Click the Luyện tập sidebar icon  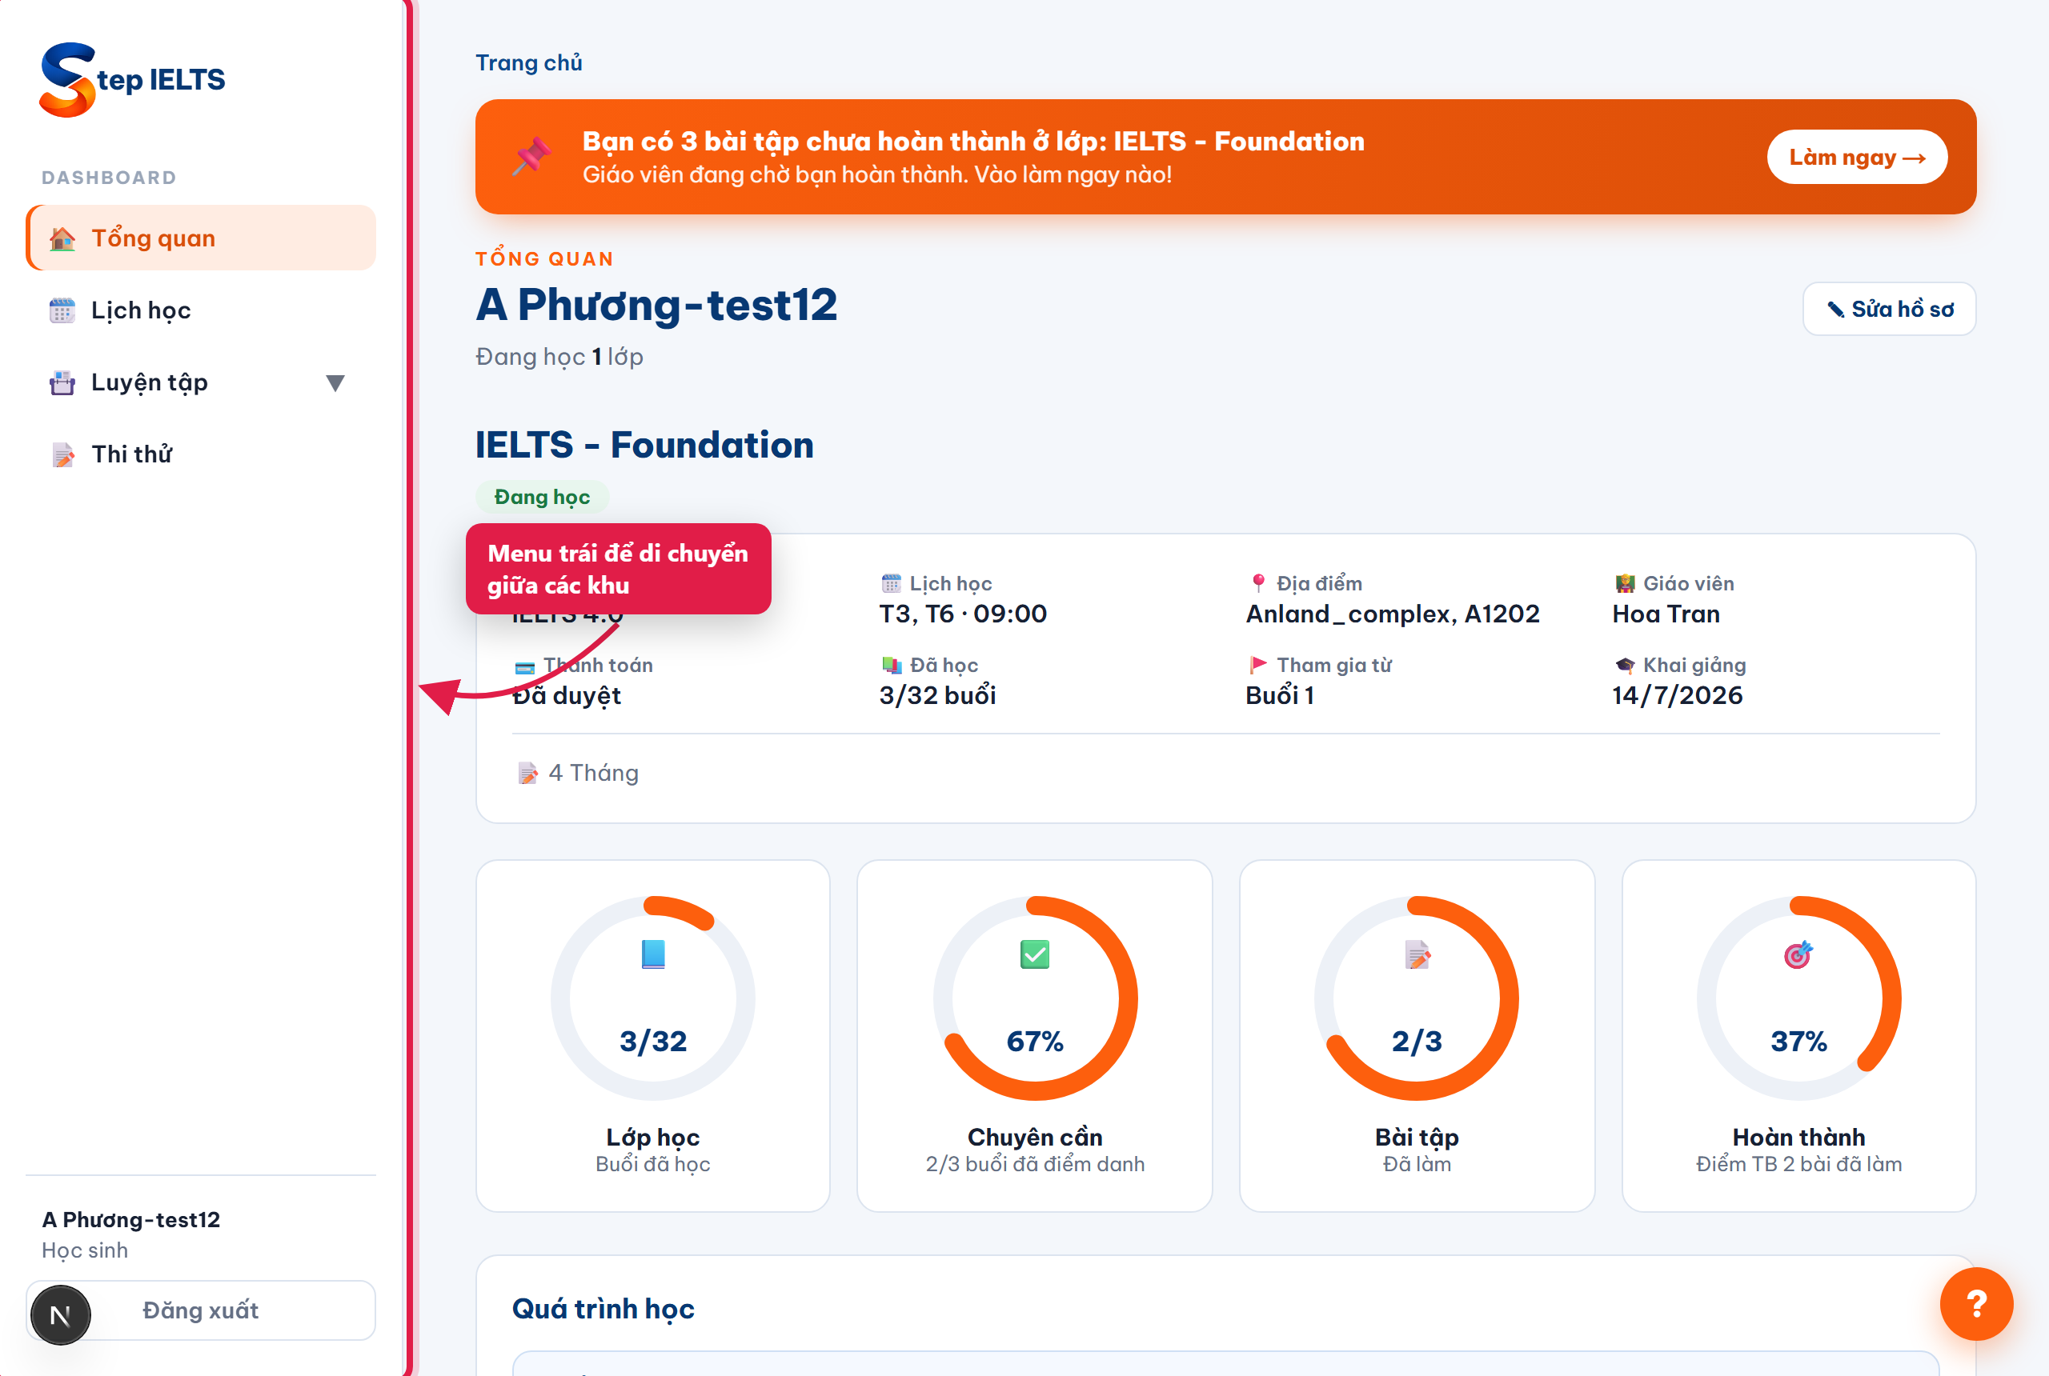[62, 382]
